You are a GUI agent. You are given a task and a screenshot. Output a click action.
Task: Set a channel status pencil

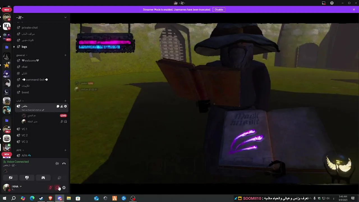(43, 110)
